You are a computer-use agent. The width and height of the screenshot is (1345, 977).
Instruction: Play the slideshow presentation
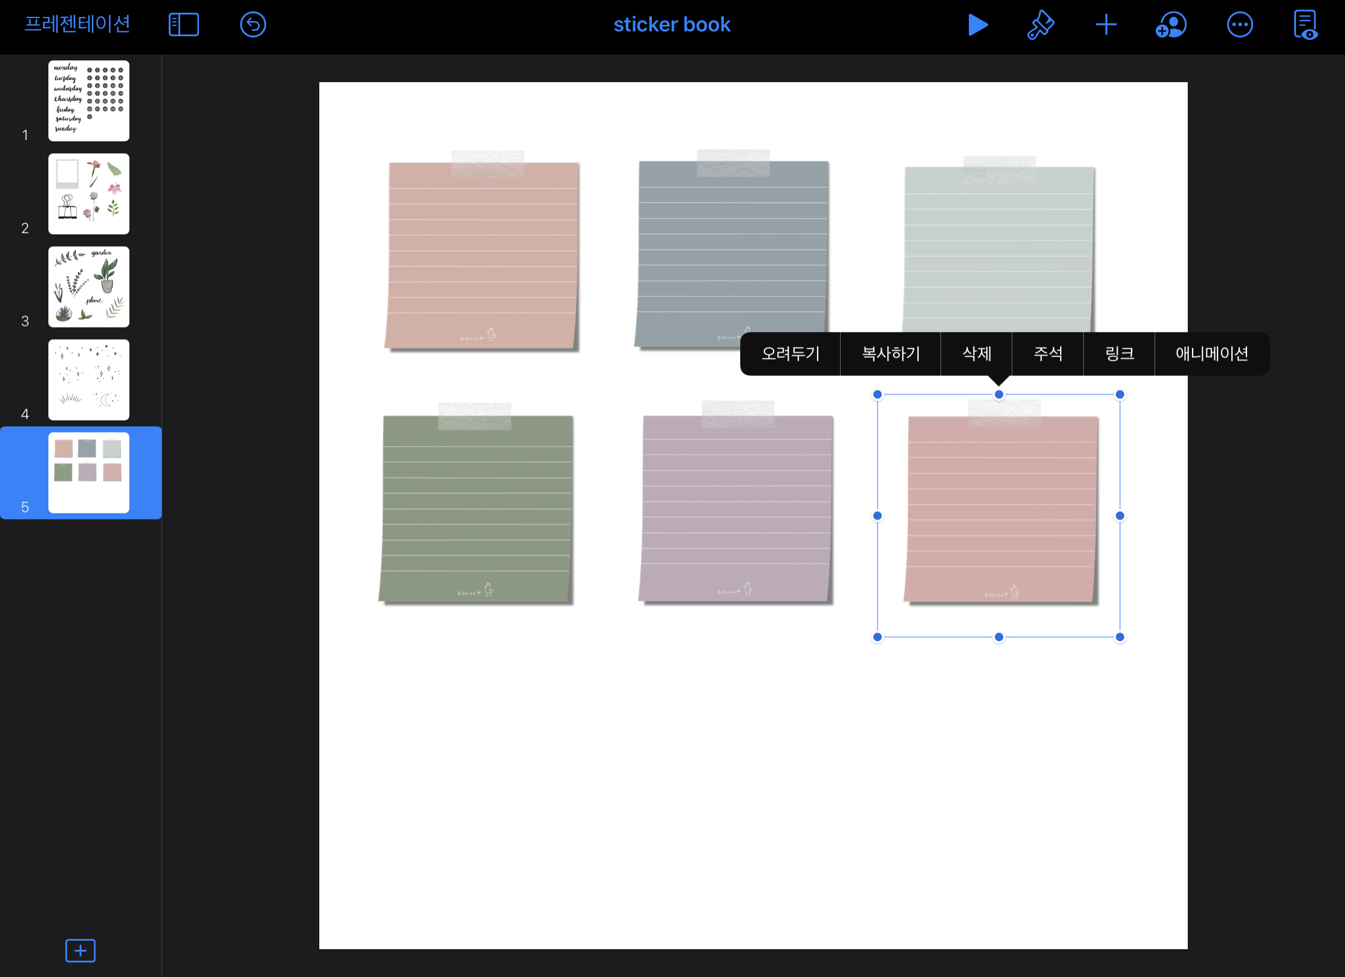tap(977, 25)
